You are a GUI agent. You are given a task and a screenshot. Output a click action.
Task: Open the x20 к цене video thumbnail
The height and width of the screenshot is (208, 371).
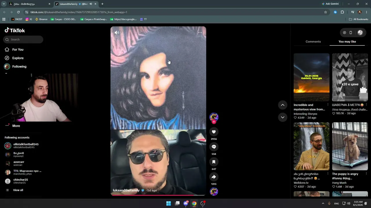coord(350,77)
